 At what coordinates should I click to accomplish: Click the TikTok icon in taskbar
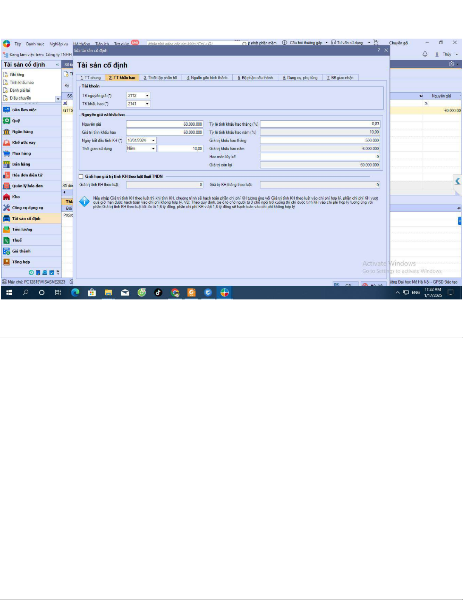(158, 292)
